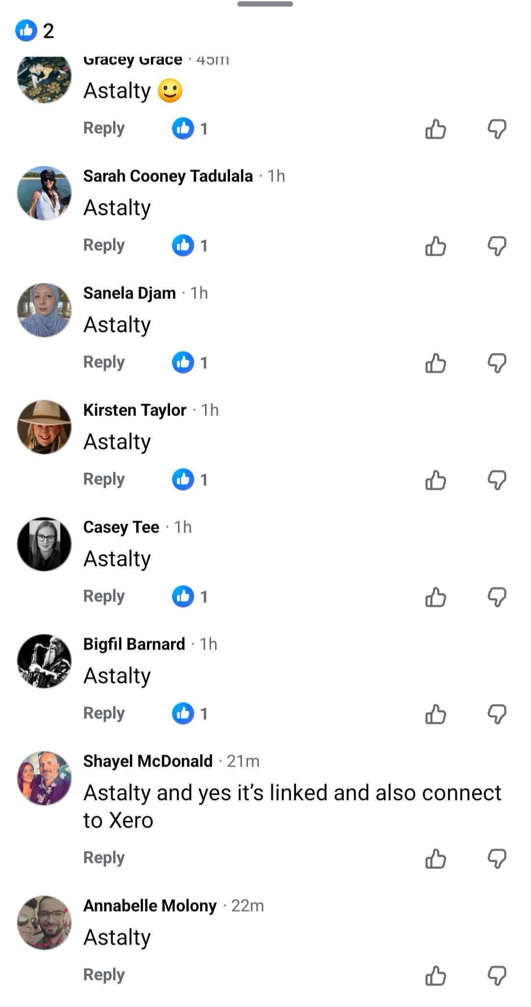Click the thumbs up icon on Casey Tee's comment
531x1007 pixels.
[x=436, y=597]
